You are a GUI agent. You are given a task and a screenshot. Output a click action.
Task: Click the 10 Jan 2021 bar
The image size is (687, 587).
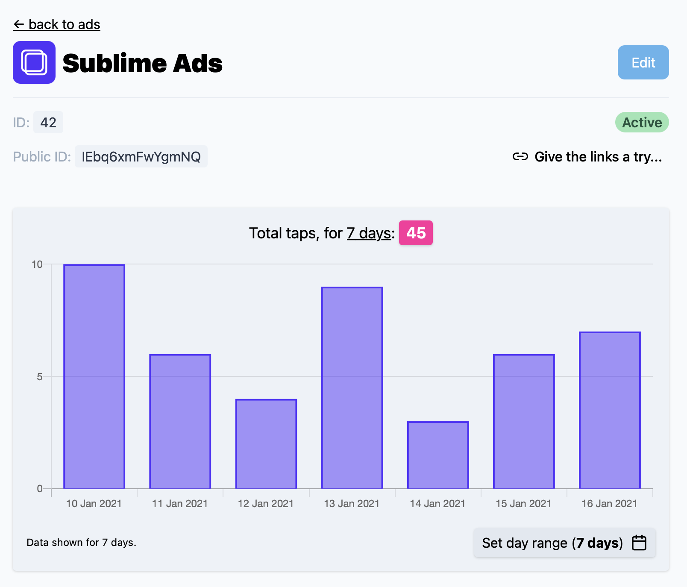pyautogui.click(x=94, y=376)
